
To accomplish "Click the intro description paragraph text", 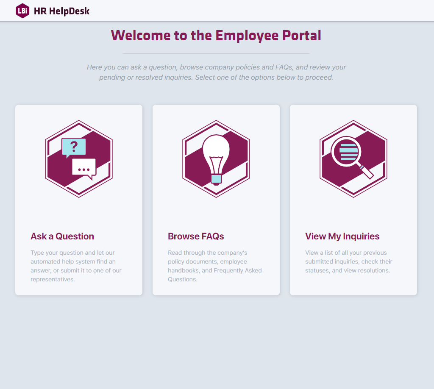I will tap(216, 72).
